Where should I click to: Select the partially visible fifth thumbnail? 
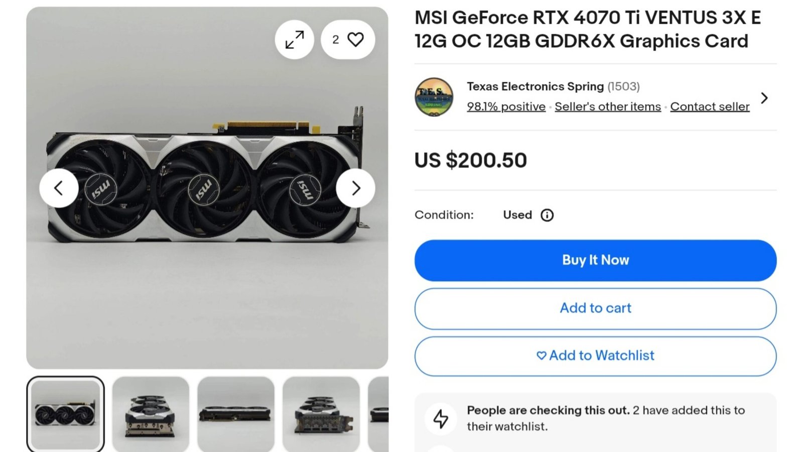coord(378,414)
